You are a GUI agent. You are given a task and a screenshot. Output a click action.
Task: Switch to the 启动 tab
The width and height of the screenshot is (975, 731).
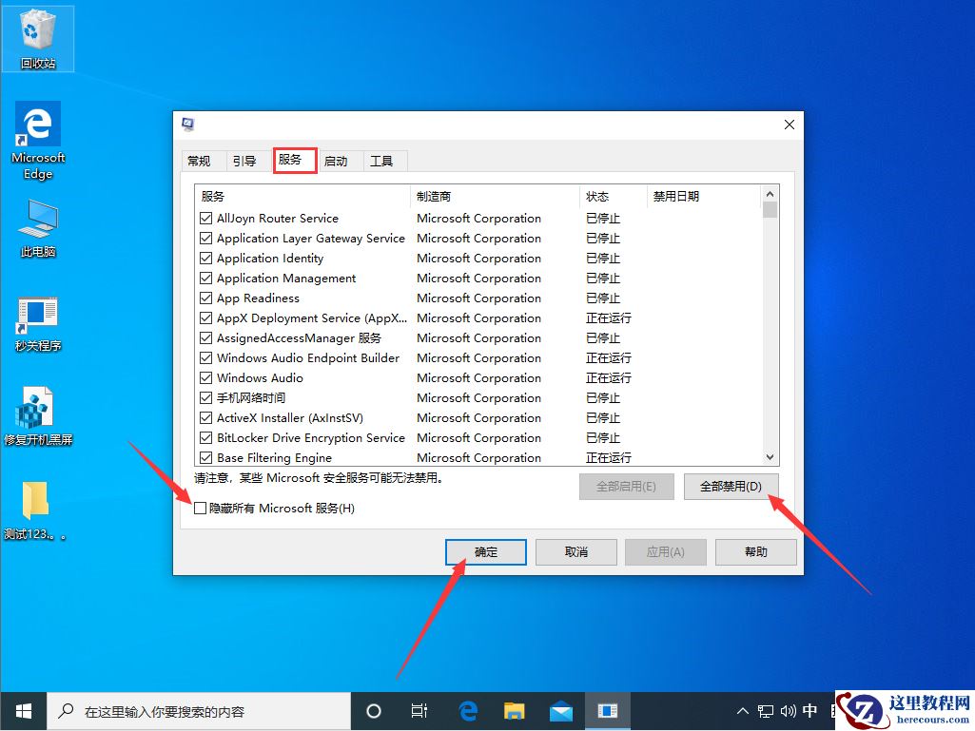pyautogui.click(x=339, y=161)
